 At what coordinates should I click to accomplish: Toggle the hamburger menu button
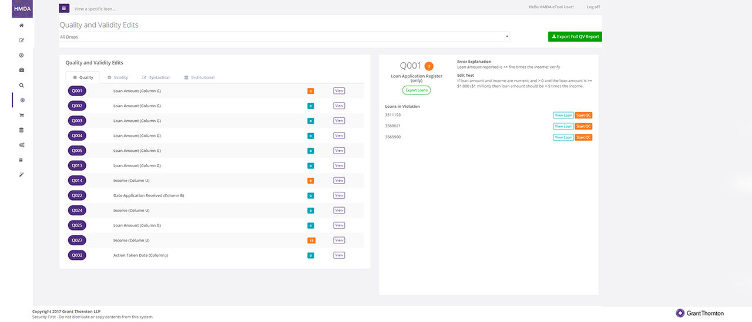click(x=64, y=8)
